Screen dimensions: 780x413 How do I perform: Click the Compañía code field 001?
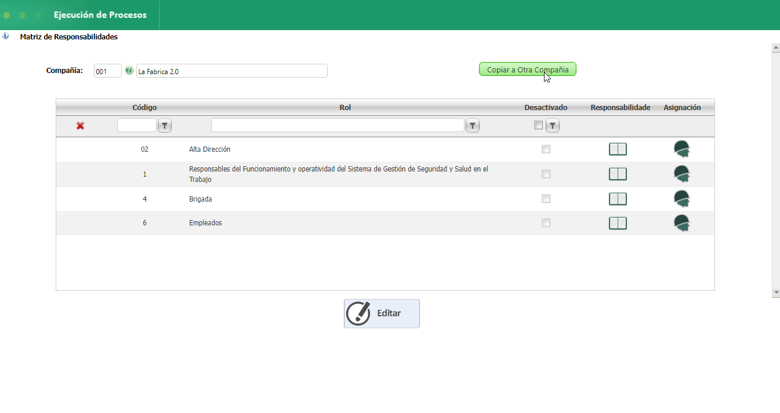point(108,71)
